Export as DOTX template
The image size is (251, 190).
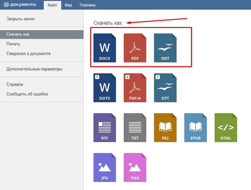coord(105,88)
